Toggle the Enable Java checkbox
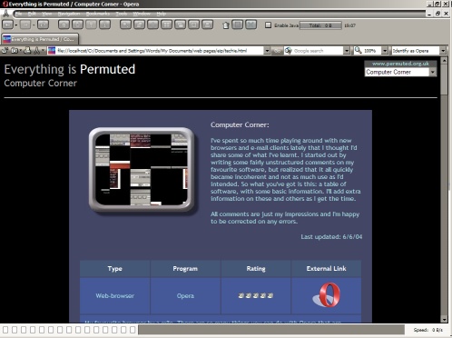This screenshot has height=338, width=452. (268, 25)
